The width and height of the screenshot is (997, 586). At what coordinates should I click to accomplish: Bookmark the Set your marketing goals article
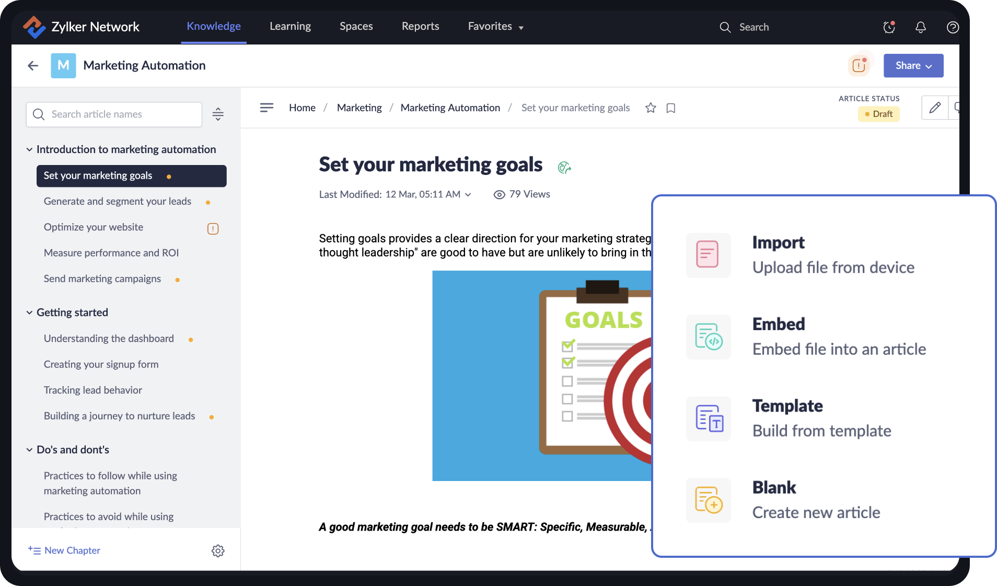(671, 108)
